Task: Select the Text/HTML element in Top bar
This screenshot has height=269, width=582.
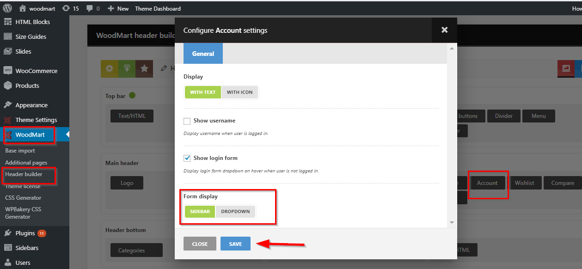Action: tap(132, 116)
